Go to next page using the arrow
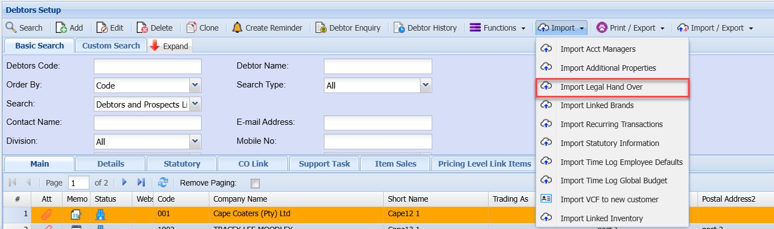Image resolution: width=774 pixels, height=229 pixels. coord(125,182)
